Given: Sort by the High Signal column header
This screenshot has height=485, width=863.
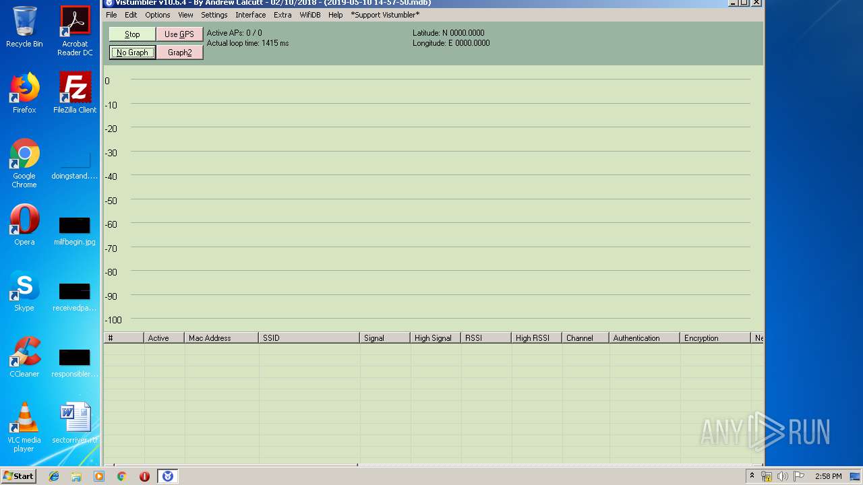Looking at the screenshot, I should [436, 338].
